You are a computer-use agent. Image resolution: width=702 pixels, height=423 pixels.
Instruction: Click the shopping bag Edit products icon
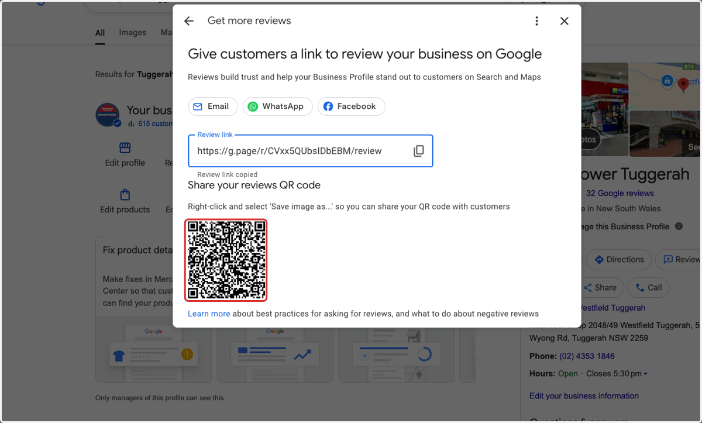(125, 194)
